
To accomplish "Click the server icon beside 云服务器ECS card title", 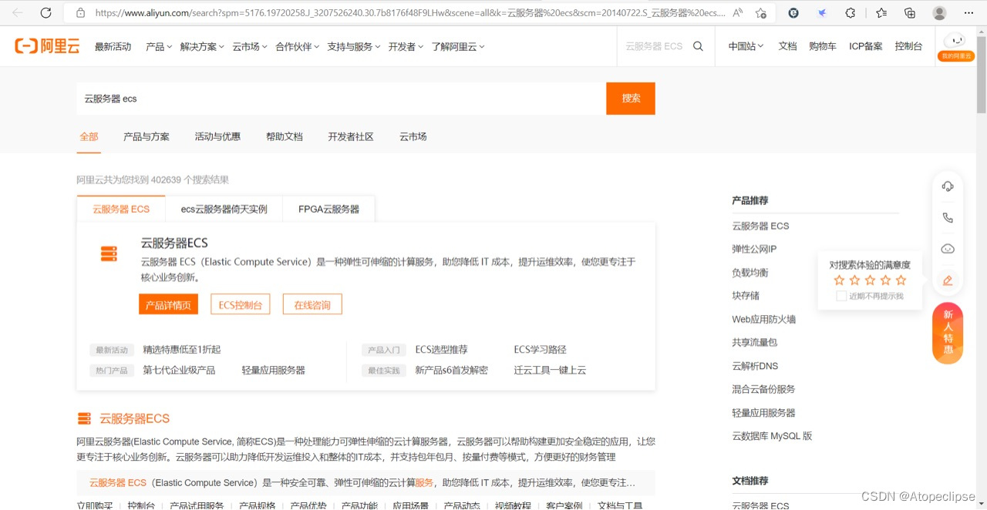I will (109, 253).
